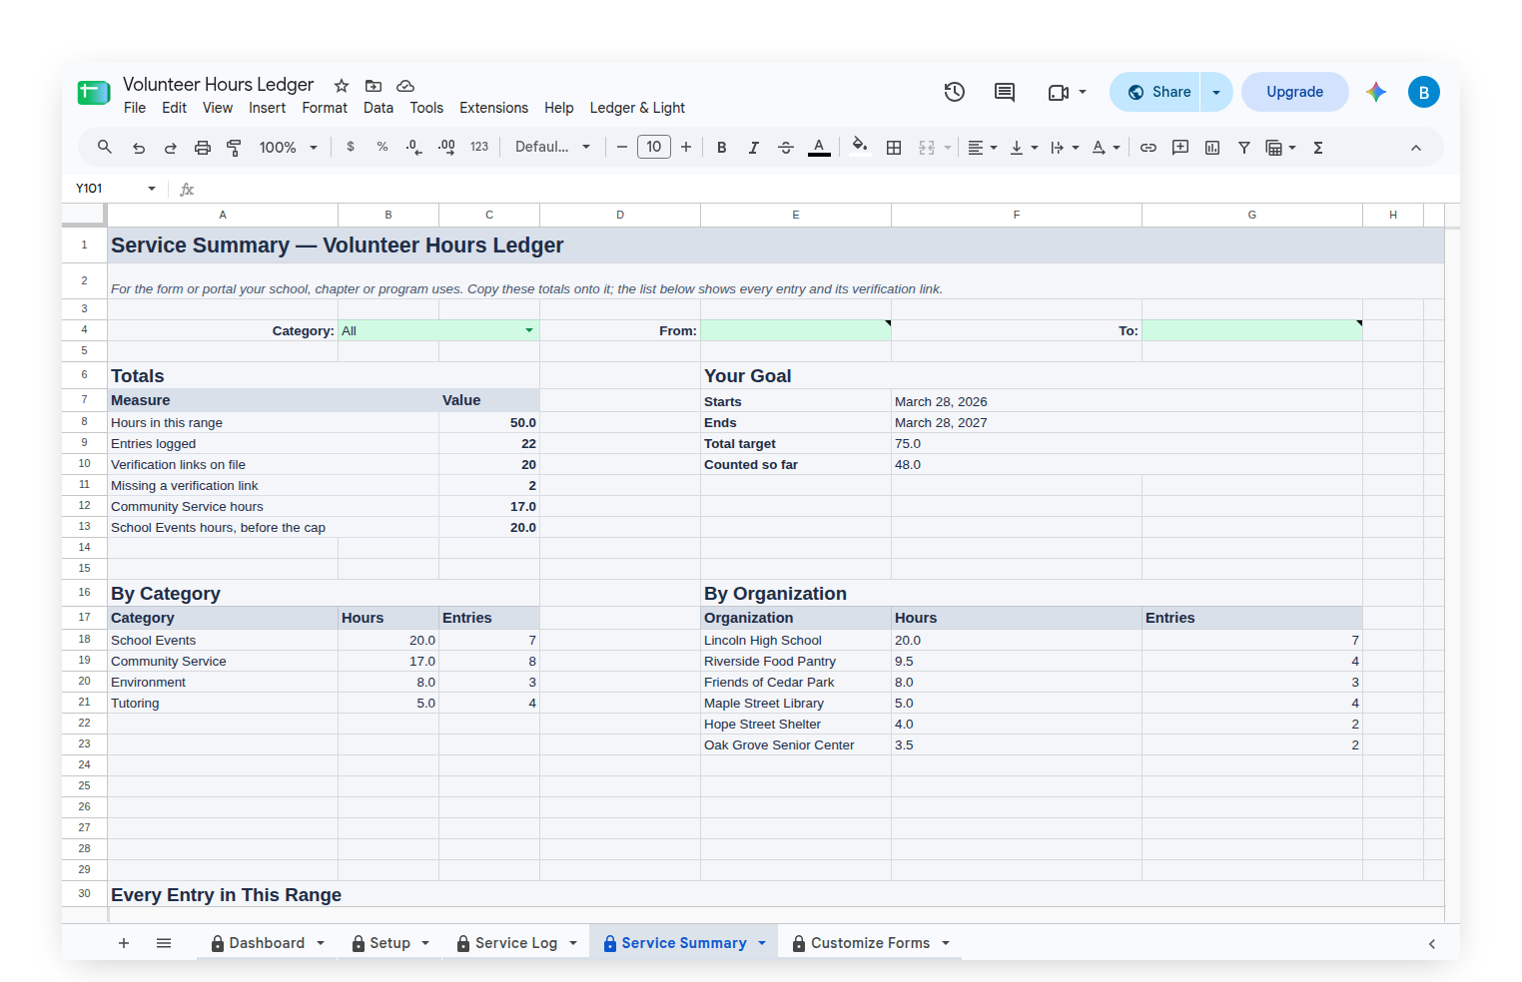Insert a chart
This screenshot has width=1522, height=982.
(x=1212, y=148)
